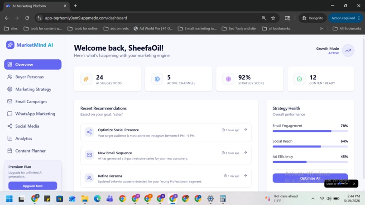Open the Overview sidebar item
365x205 pixels.
33,64
